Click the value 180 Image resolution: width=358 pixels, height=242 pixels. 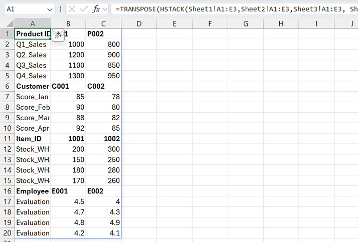click(x=68, y=170)
